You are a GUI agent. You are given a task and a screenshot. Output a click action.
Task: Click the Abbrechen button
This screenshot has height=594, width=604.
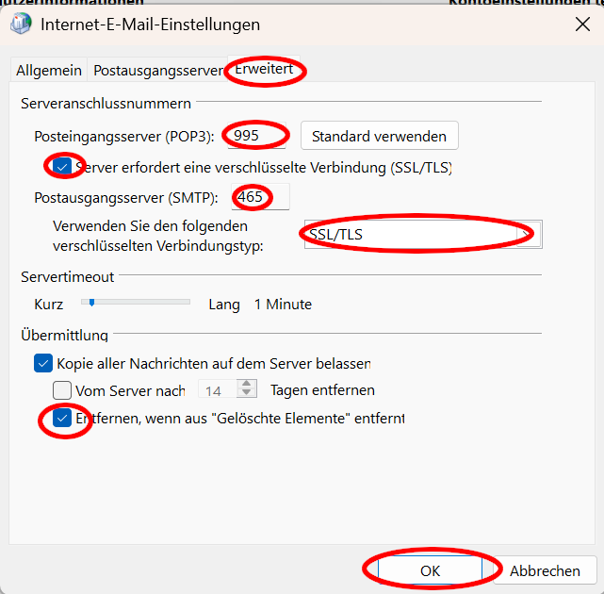(x=545, y=570)
